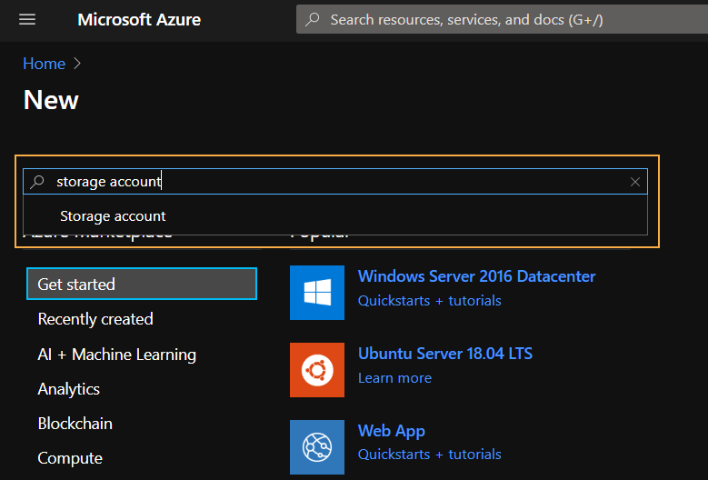Click the New page title
The height and width of the screenshot is (480, 708).
point(51,100)
